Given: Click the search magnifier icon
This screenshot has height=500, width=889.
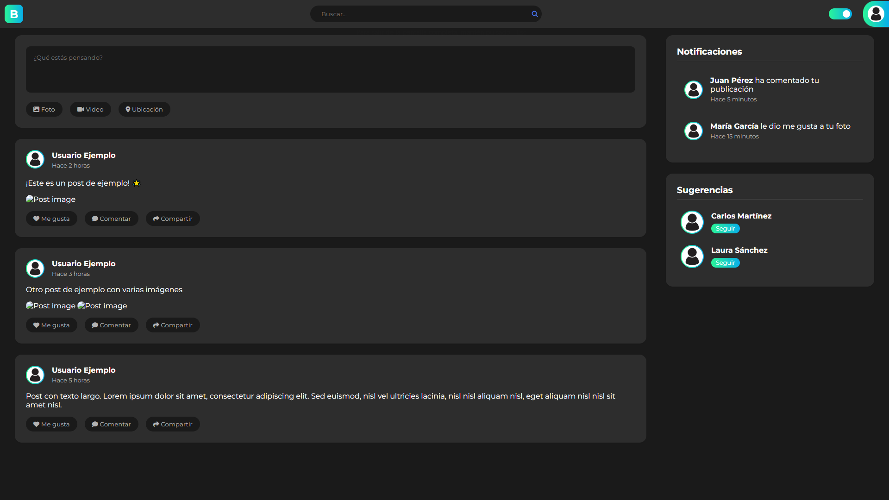Looking at the screenshot, I should point(534,14).
